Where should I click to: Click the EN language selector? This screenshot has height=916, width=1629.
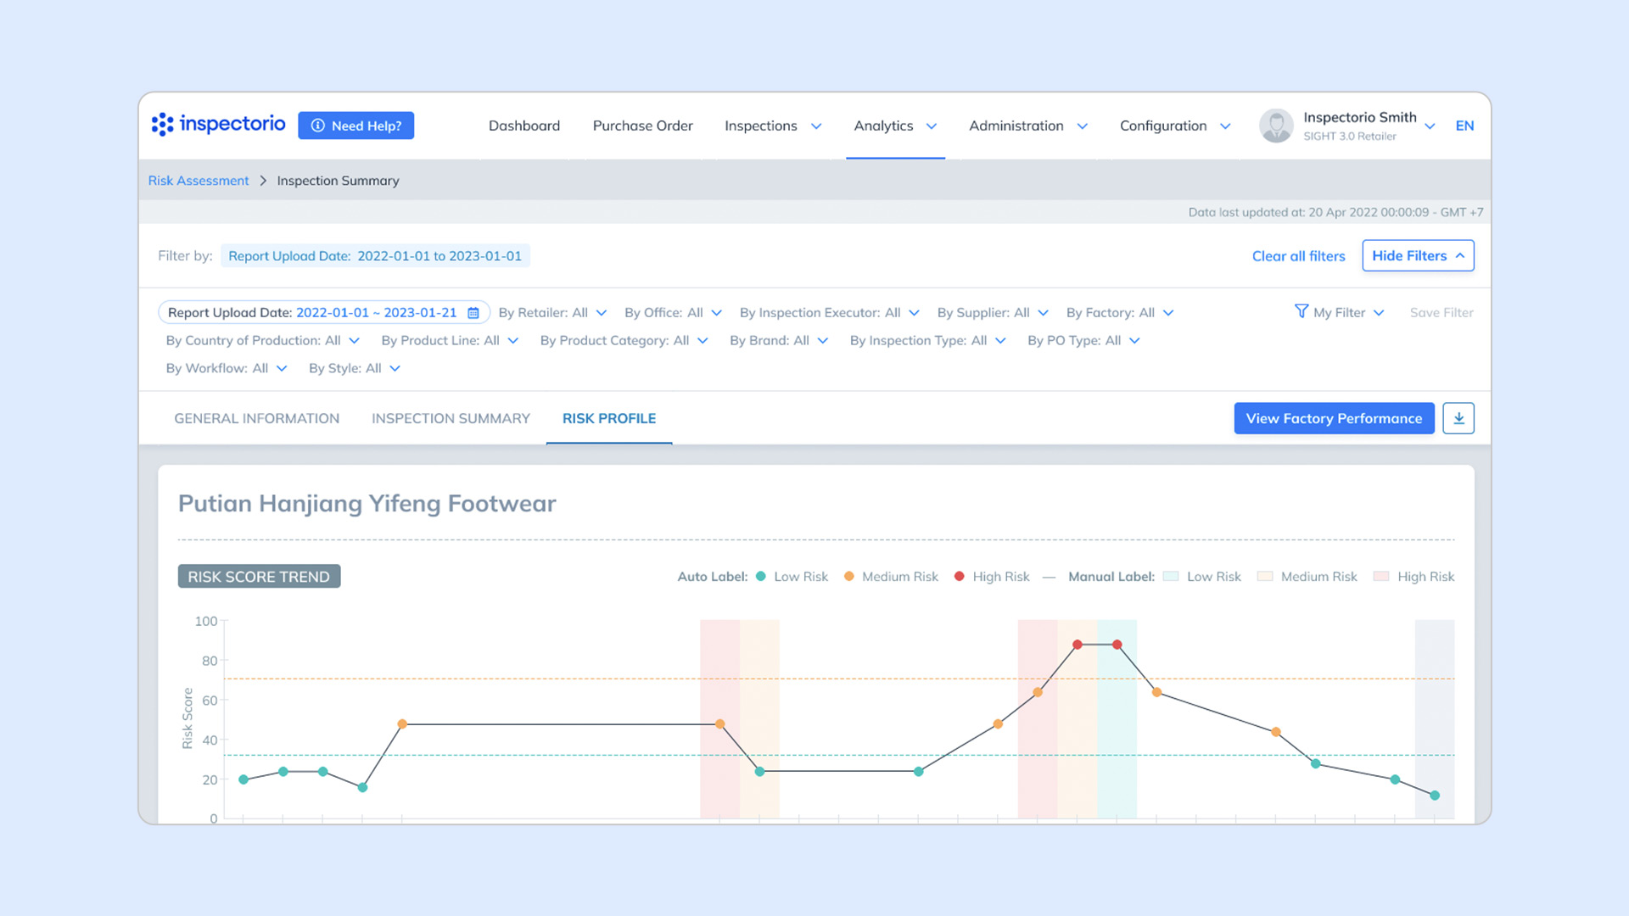[1465, 125]
